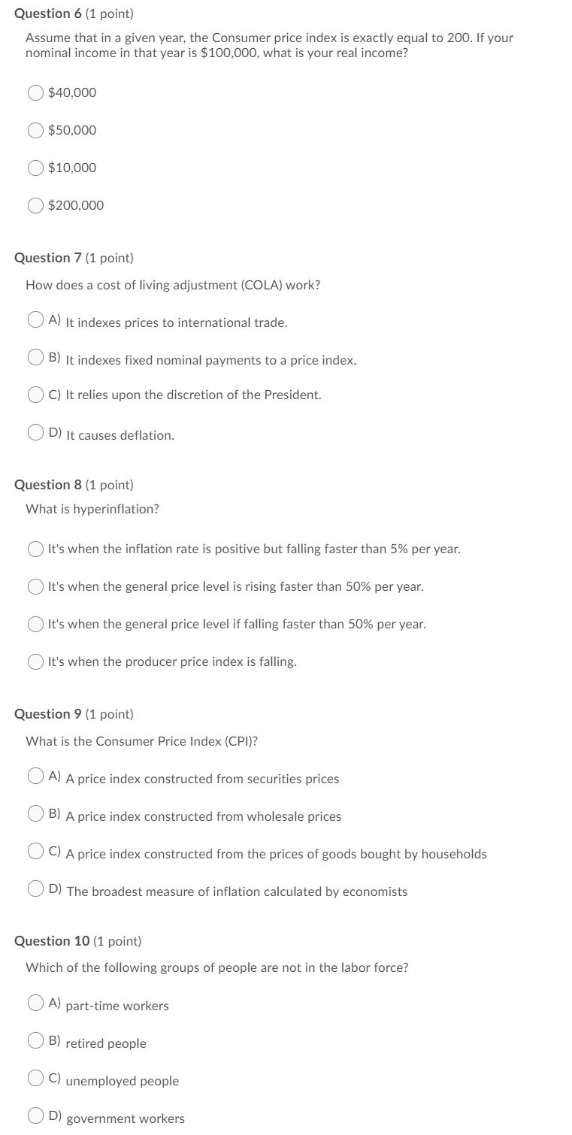Select $200,000 for Question 6
Screen dimensions: 572x1135
click(x=35, y=204)
